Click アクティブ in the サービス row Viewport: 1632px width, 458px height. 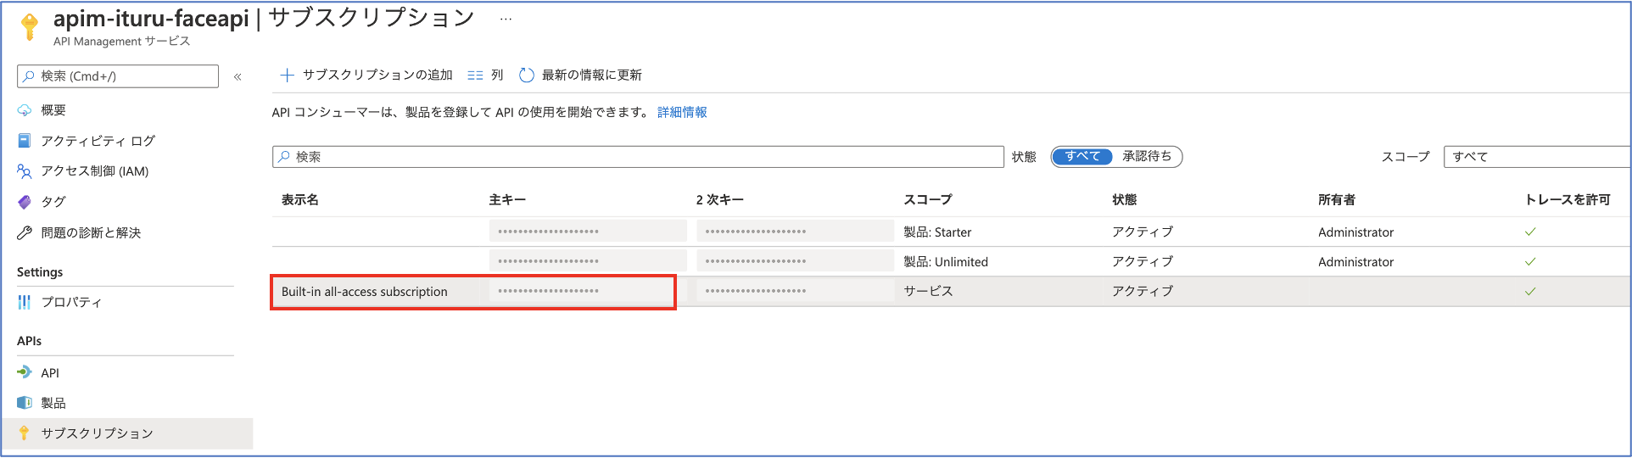[1143, 291]
